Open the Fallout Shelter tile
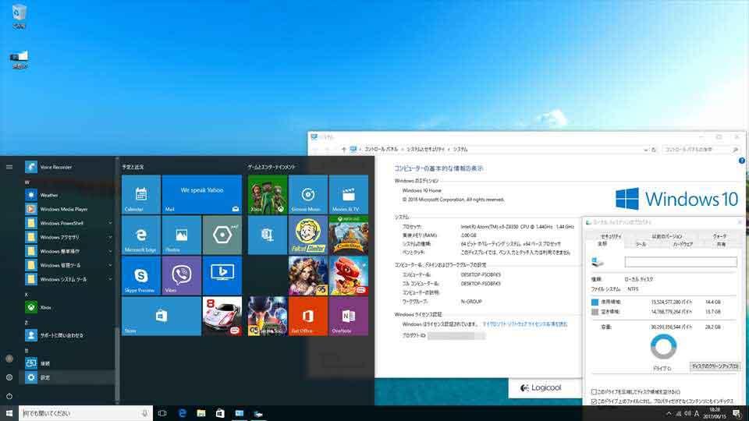Viewport: 749px width, 421px height. pyautogui.click(x=307, y=235)
